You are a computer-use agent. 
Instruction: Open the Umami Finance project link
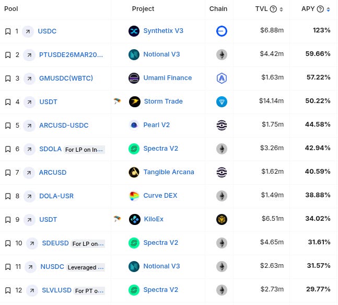point(168,78)
